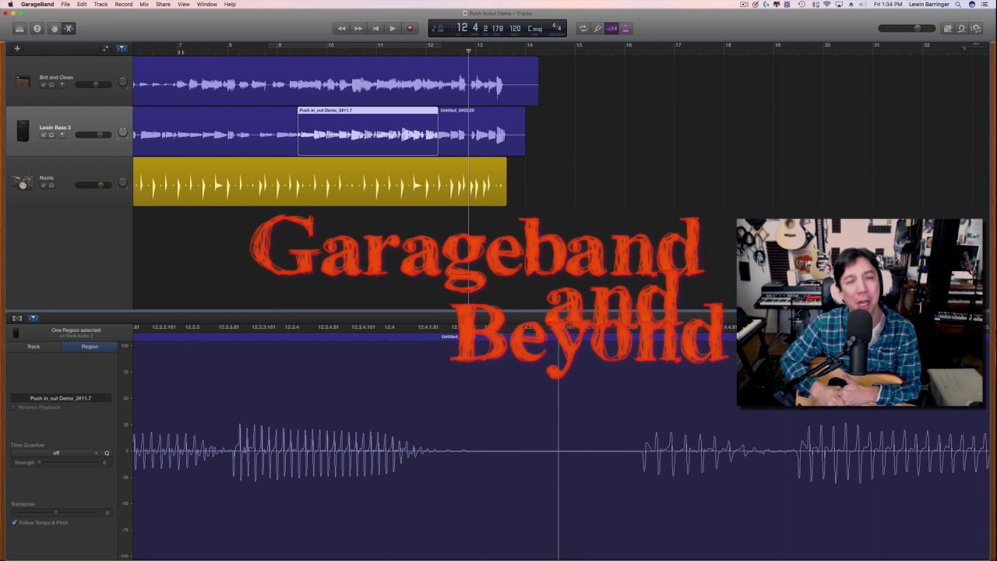This screenshot has width=997, height=561.
Task: Record-enable the Lewin Bass 3 track
Action: pyautogui.click(x=62, y=135)
